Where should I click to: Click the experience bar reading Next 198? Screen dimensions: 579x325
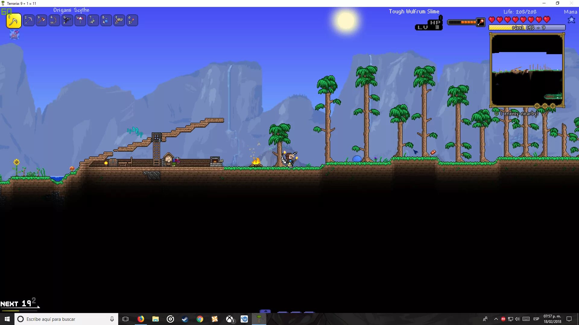527,28
